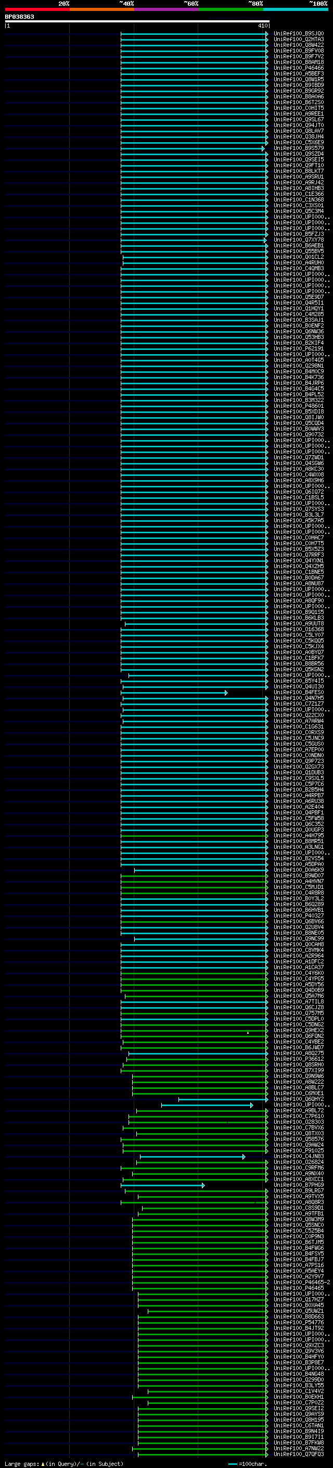Open hit UniRef100_B9SJQ0

click(x=299, y=34)
